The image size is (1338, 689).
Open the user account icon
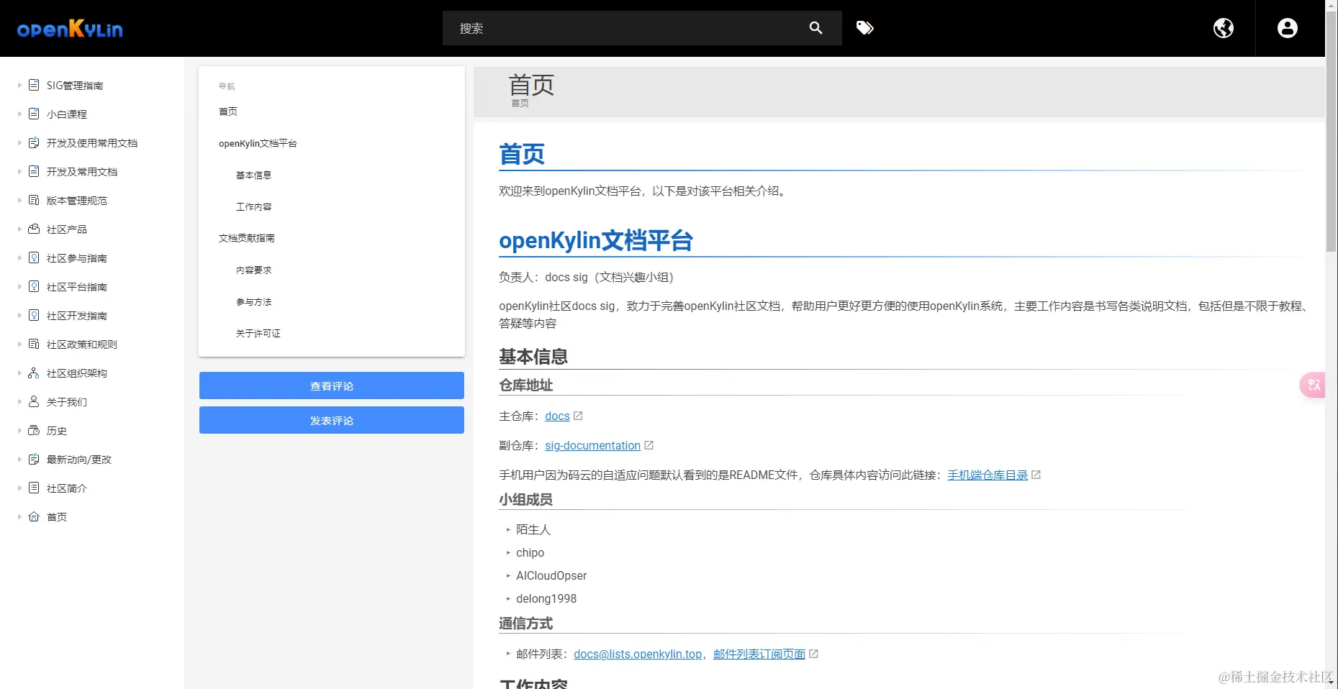[1287, 28]
